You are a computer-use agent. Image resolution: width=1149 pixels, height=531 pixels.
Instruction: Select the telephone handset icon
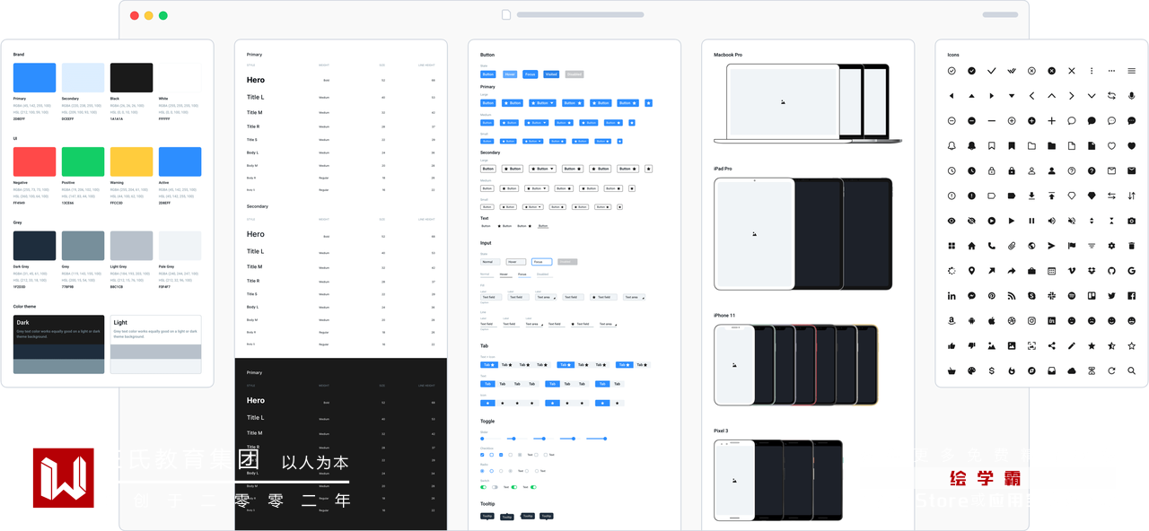[992, 246]
